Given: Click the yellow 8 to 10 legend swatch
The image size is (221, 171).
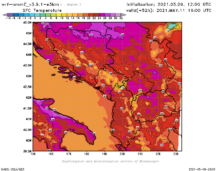Looking at the screenshot, I should pos(59,15).
